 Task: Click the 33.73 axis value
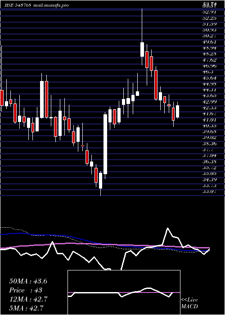click(x=210, y=185)
